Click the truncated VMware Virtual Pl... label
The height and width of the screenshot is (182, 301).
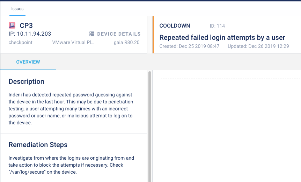(73, 42)
